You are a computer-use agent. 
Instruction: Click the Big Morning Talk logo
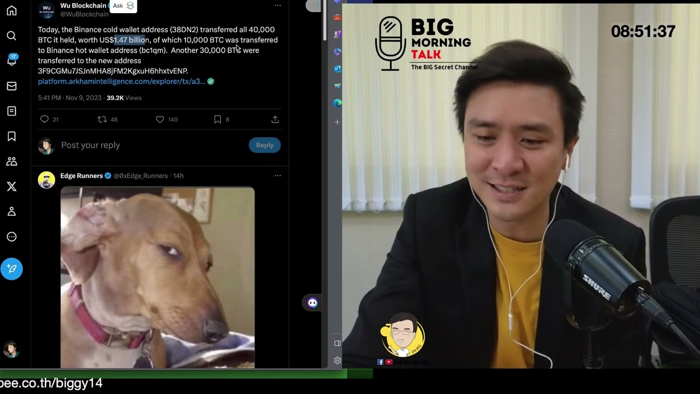(425, 44)
